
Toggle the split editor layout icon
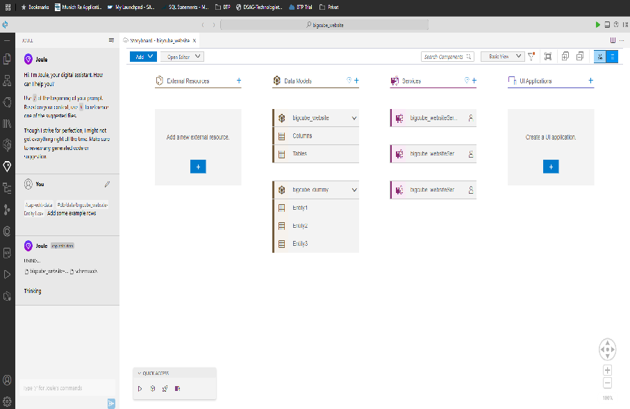(x=612, y=40)
